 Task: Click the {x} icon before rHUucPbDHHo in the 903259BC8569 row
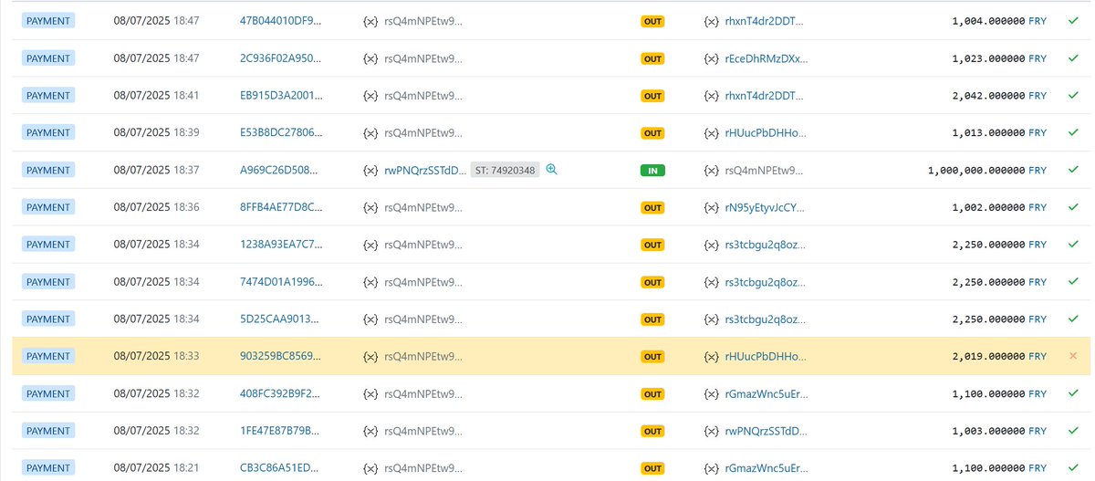[x=712, y=356]
